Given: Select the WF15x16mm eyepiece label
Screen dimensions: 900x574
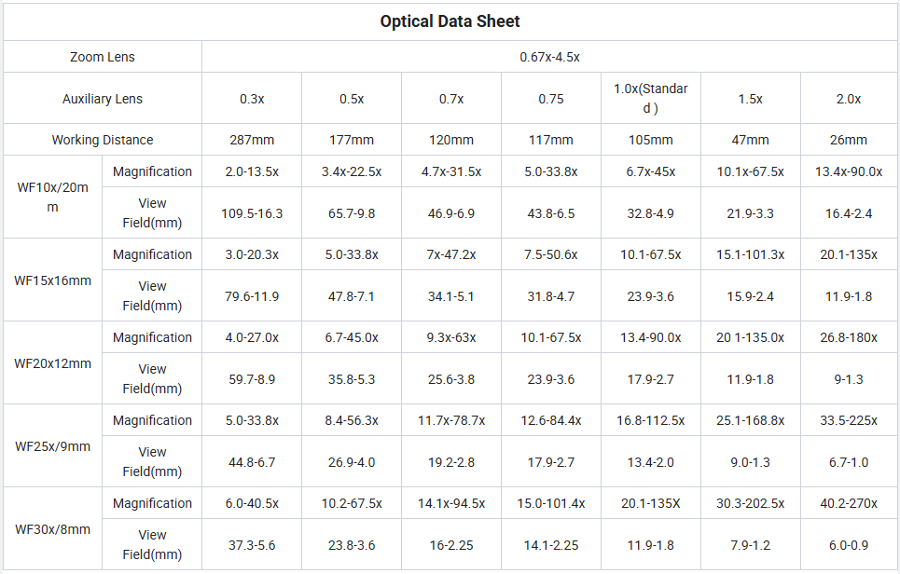Looking at the screenshot, I should click(x=52, y=280).
